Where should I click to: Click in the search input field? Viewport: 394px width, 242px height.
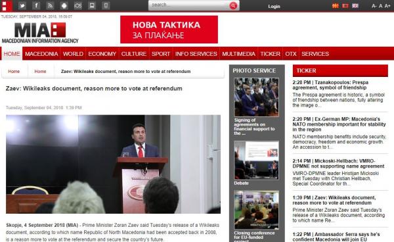click(189, 5)
